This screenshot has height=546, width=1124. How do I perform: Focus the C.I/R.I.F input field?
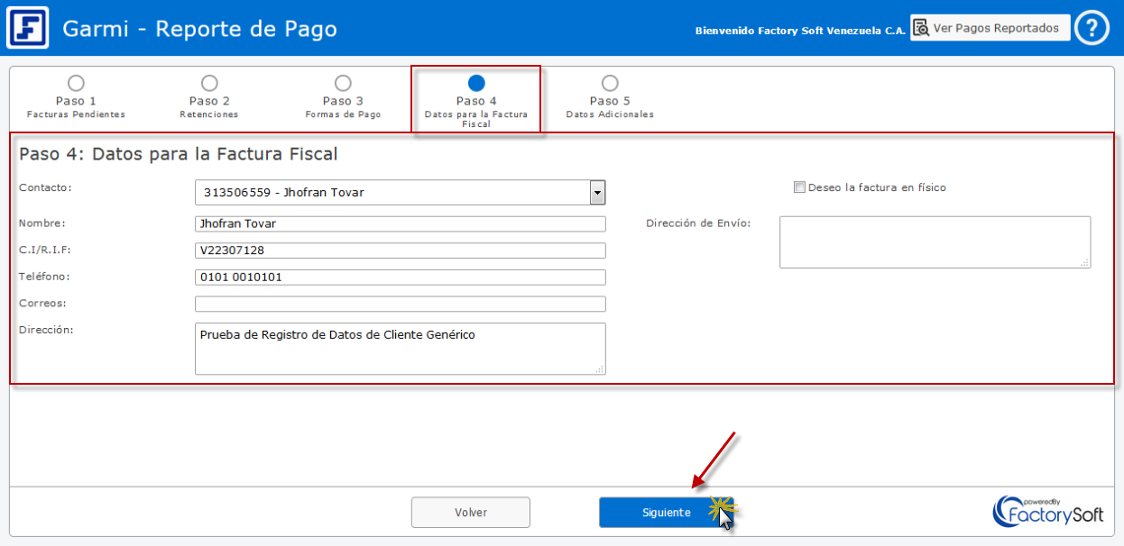(x=400, y=250)
